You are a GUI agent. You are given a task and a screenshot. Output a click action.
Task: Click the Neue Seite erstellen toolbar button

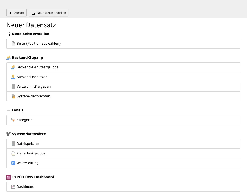click(48, 13)
